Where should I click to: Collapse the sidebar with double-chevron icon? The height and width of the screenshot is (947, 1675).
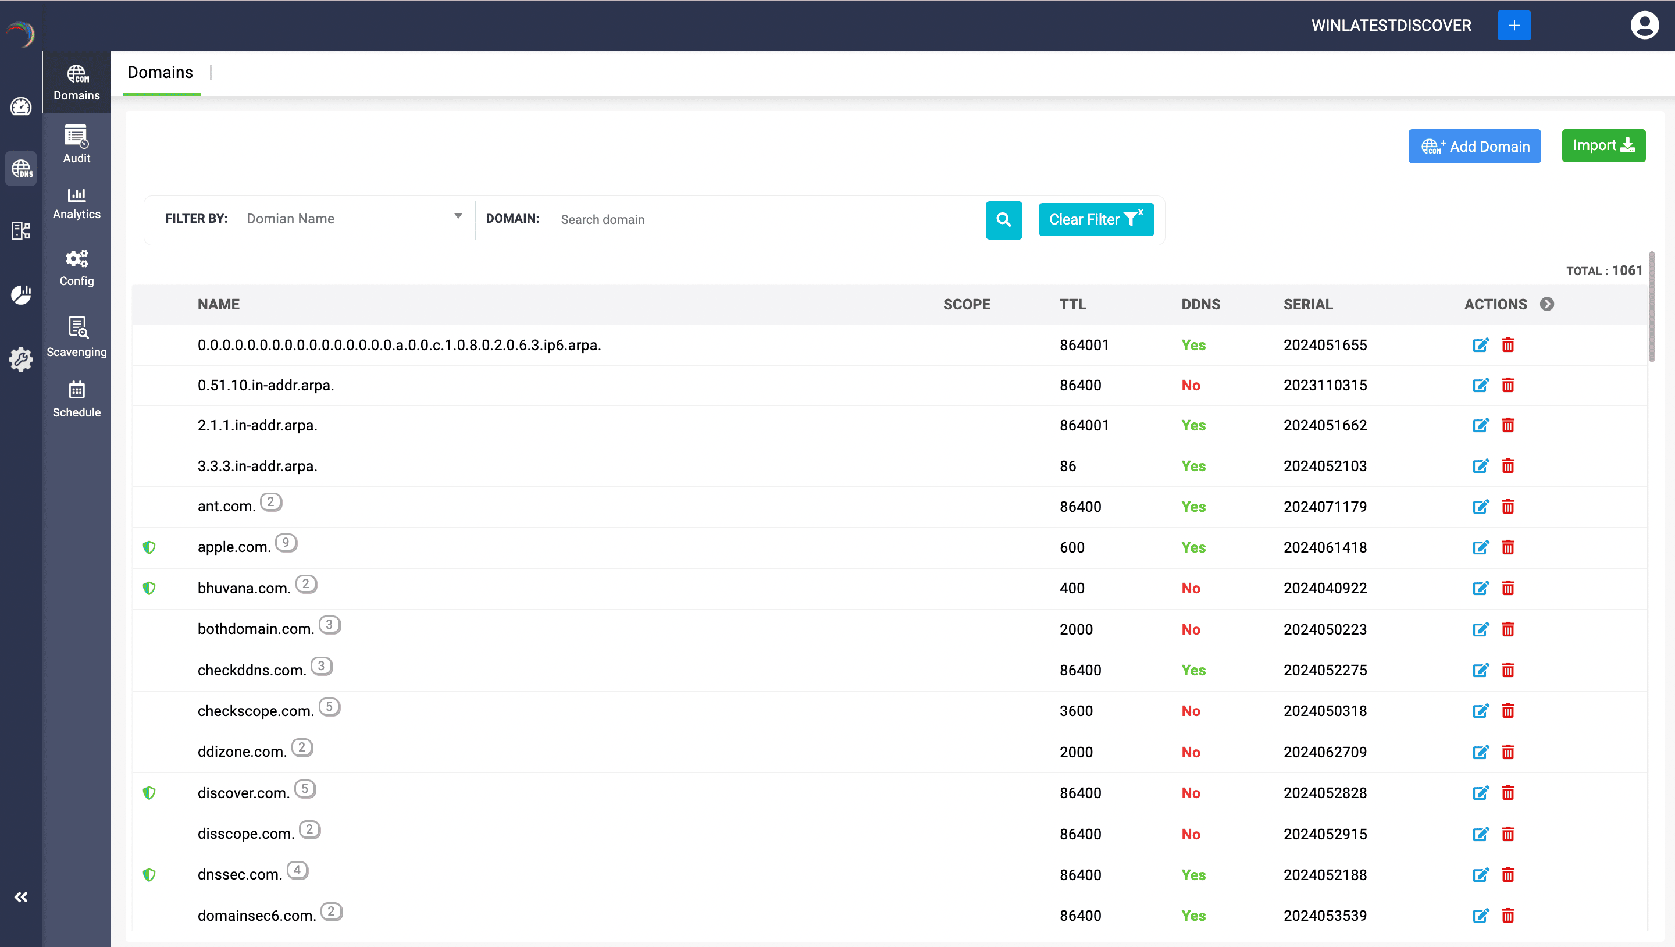point(21,897)
